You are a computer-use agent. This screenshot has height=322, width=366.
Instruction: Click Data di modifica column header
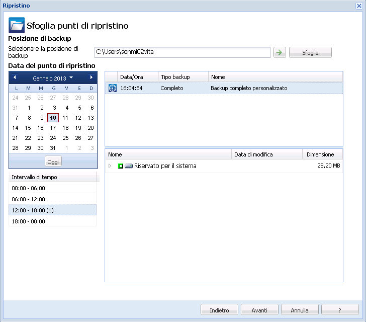(x=267, y=154)
